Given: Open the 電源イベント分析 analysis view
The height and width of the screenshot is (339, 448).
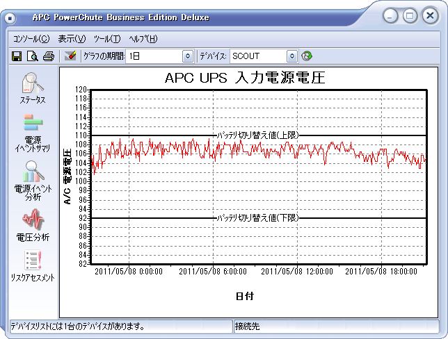Looking at the screenshot, I should tap(33, 181).
